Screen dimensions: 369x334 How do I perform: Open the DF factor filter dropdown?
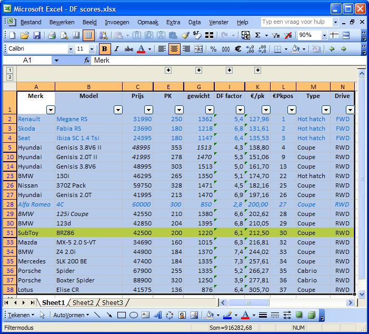point(240,110)
